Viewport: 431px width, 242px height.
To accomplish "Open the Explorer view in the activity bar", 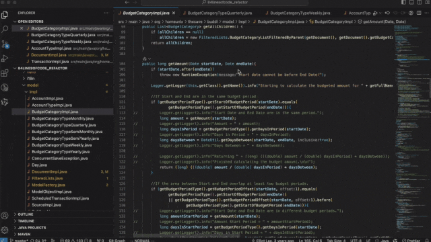I will point(5,15).
